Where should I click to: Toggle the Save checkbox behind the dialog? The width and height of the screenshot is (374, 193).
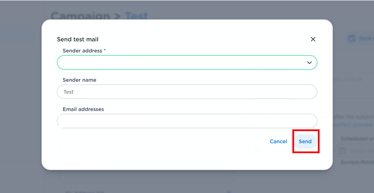point(352,39)
